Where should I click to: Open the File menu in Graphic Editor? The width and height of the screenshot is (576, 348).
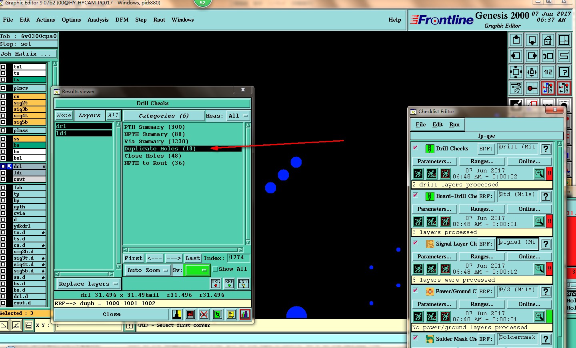coord(8,20)
